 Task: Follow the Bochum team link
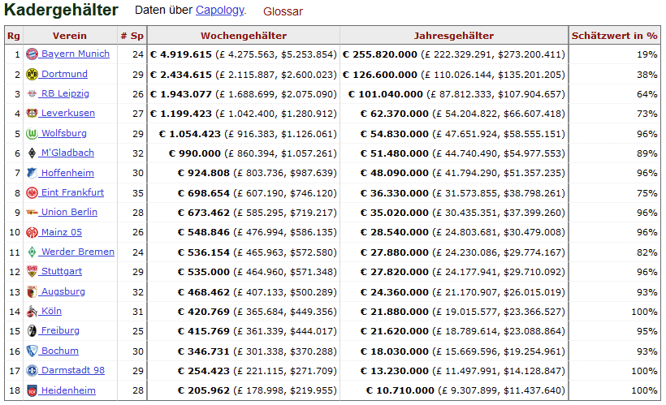(60, 351)
